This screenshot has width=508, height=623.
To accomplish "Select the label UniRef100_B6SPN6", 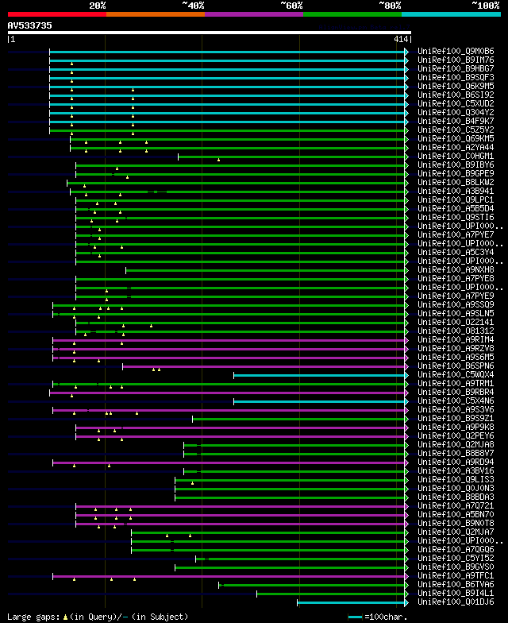I will pyautogui.click(x=456, y=366).
